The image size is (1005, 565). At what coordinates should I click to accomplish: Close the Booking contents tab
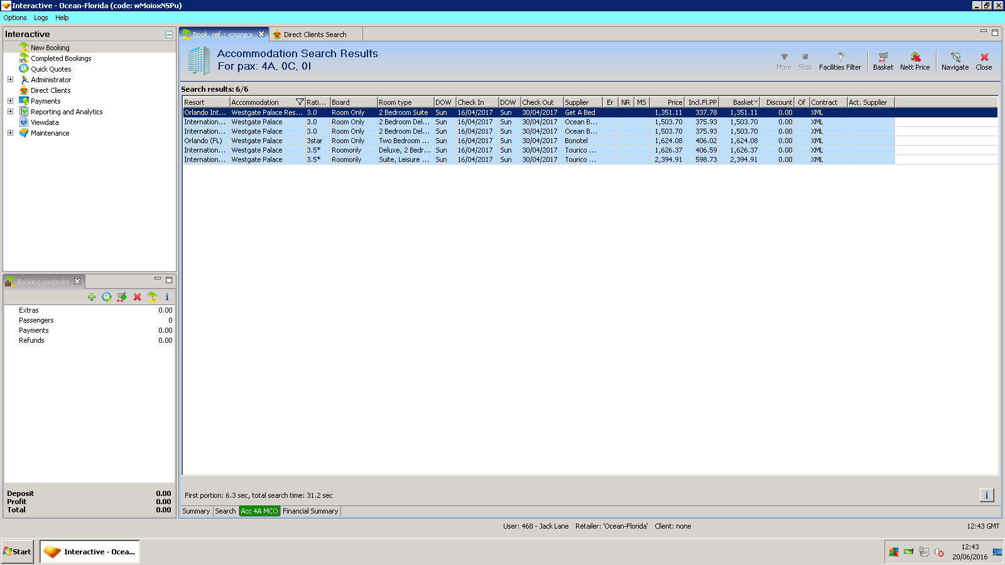[77, 281]
